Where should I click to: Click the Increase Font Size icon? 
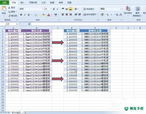pos(54,9)
